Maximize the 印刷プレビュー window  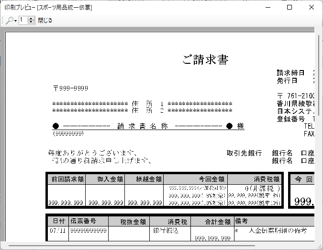[290, 7]
